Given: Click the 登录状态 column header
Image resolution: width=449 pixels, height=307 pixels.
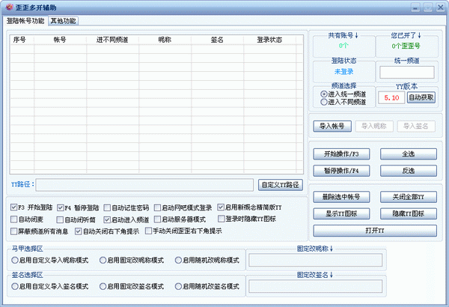Looking at the screenshot, I should coord(269,40).
